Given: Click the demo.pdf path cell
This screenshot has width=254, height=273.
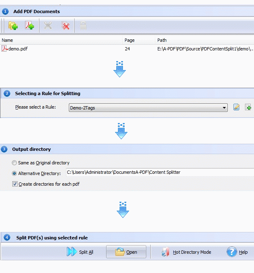Looking at the screenshot, I should (x=206, y=49).
